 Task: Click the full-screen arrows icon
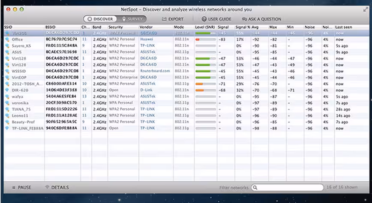(x=366, y=10)
